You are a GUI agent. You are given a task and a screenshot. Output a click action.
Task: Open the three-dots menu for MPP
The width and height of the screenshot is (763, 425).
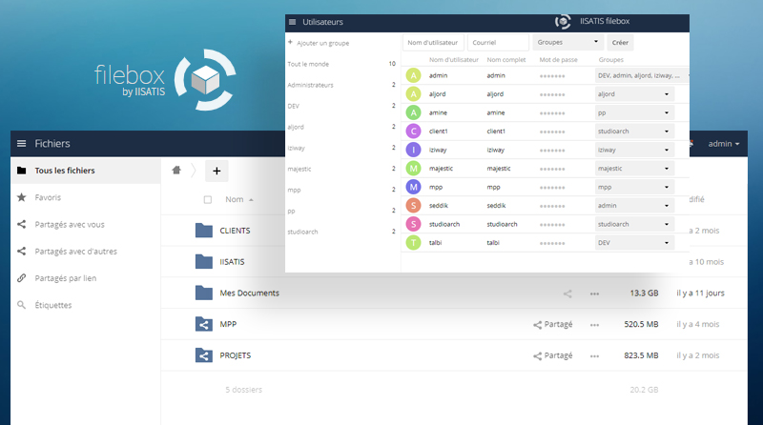[x=596, y=325]
